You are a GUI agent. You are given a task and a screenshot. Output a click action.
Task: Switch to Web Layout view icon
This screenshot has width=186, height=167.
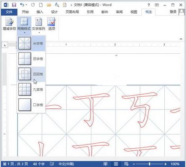pos(126,164)
